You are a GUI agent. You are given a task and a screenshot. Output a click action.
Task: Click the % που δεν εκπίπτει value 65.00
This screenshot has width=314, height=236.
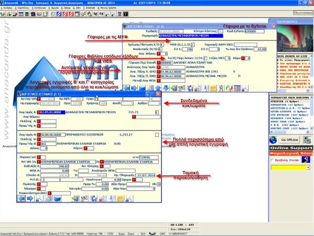tap(260, 49)
